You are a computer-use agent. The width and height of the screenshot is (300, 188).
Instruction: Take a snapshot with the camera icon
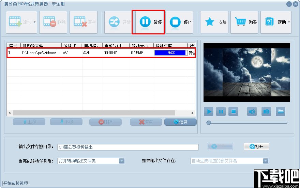click(266, 111)
